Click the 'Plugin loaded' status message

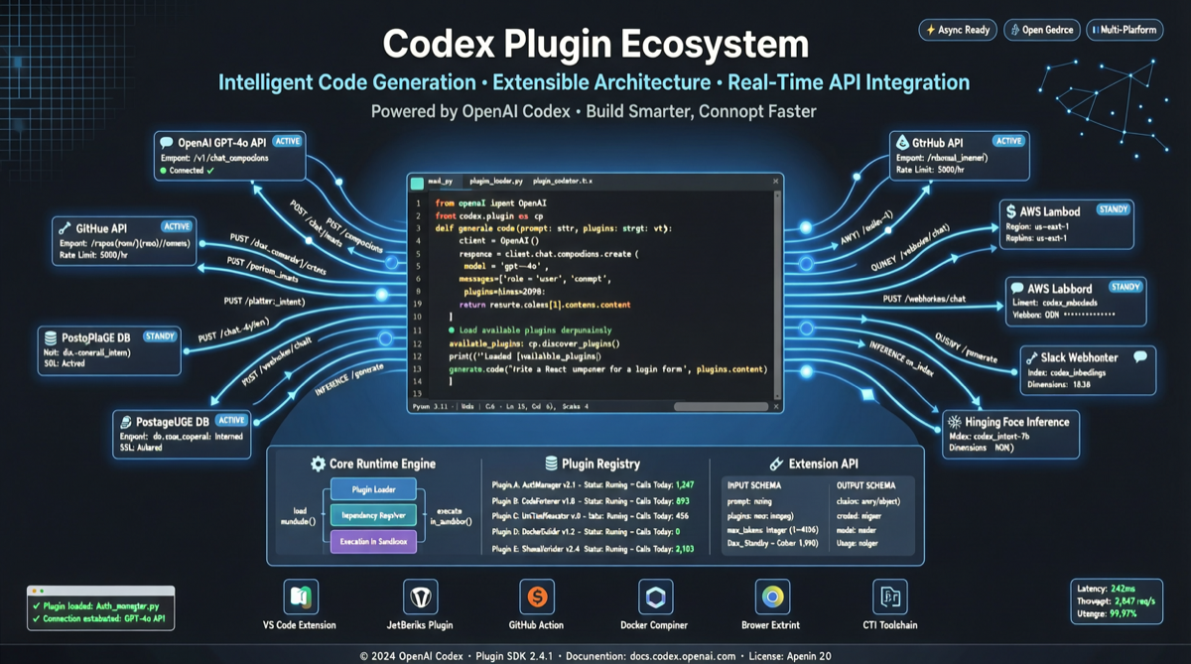pyautogui.click(x=96, y=604)
